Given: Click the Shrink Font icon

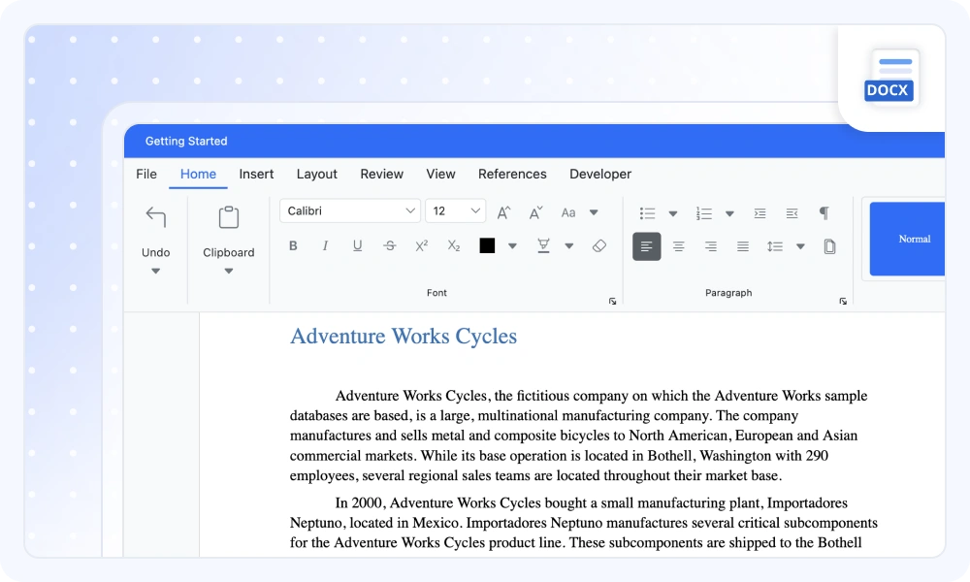Looking at the screenshot, I should pos(535,212).
